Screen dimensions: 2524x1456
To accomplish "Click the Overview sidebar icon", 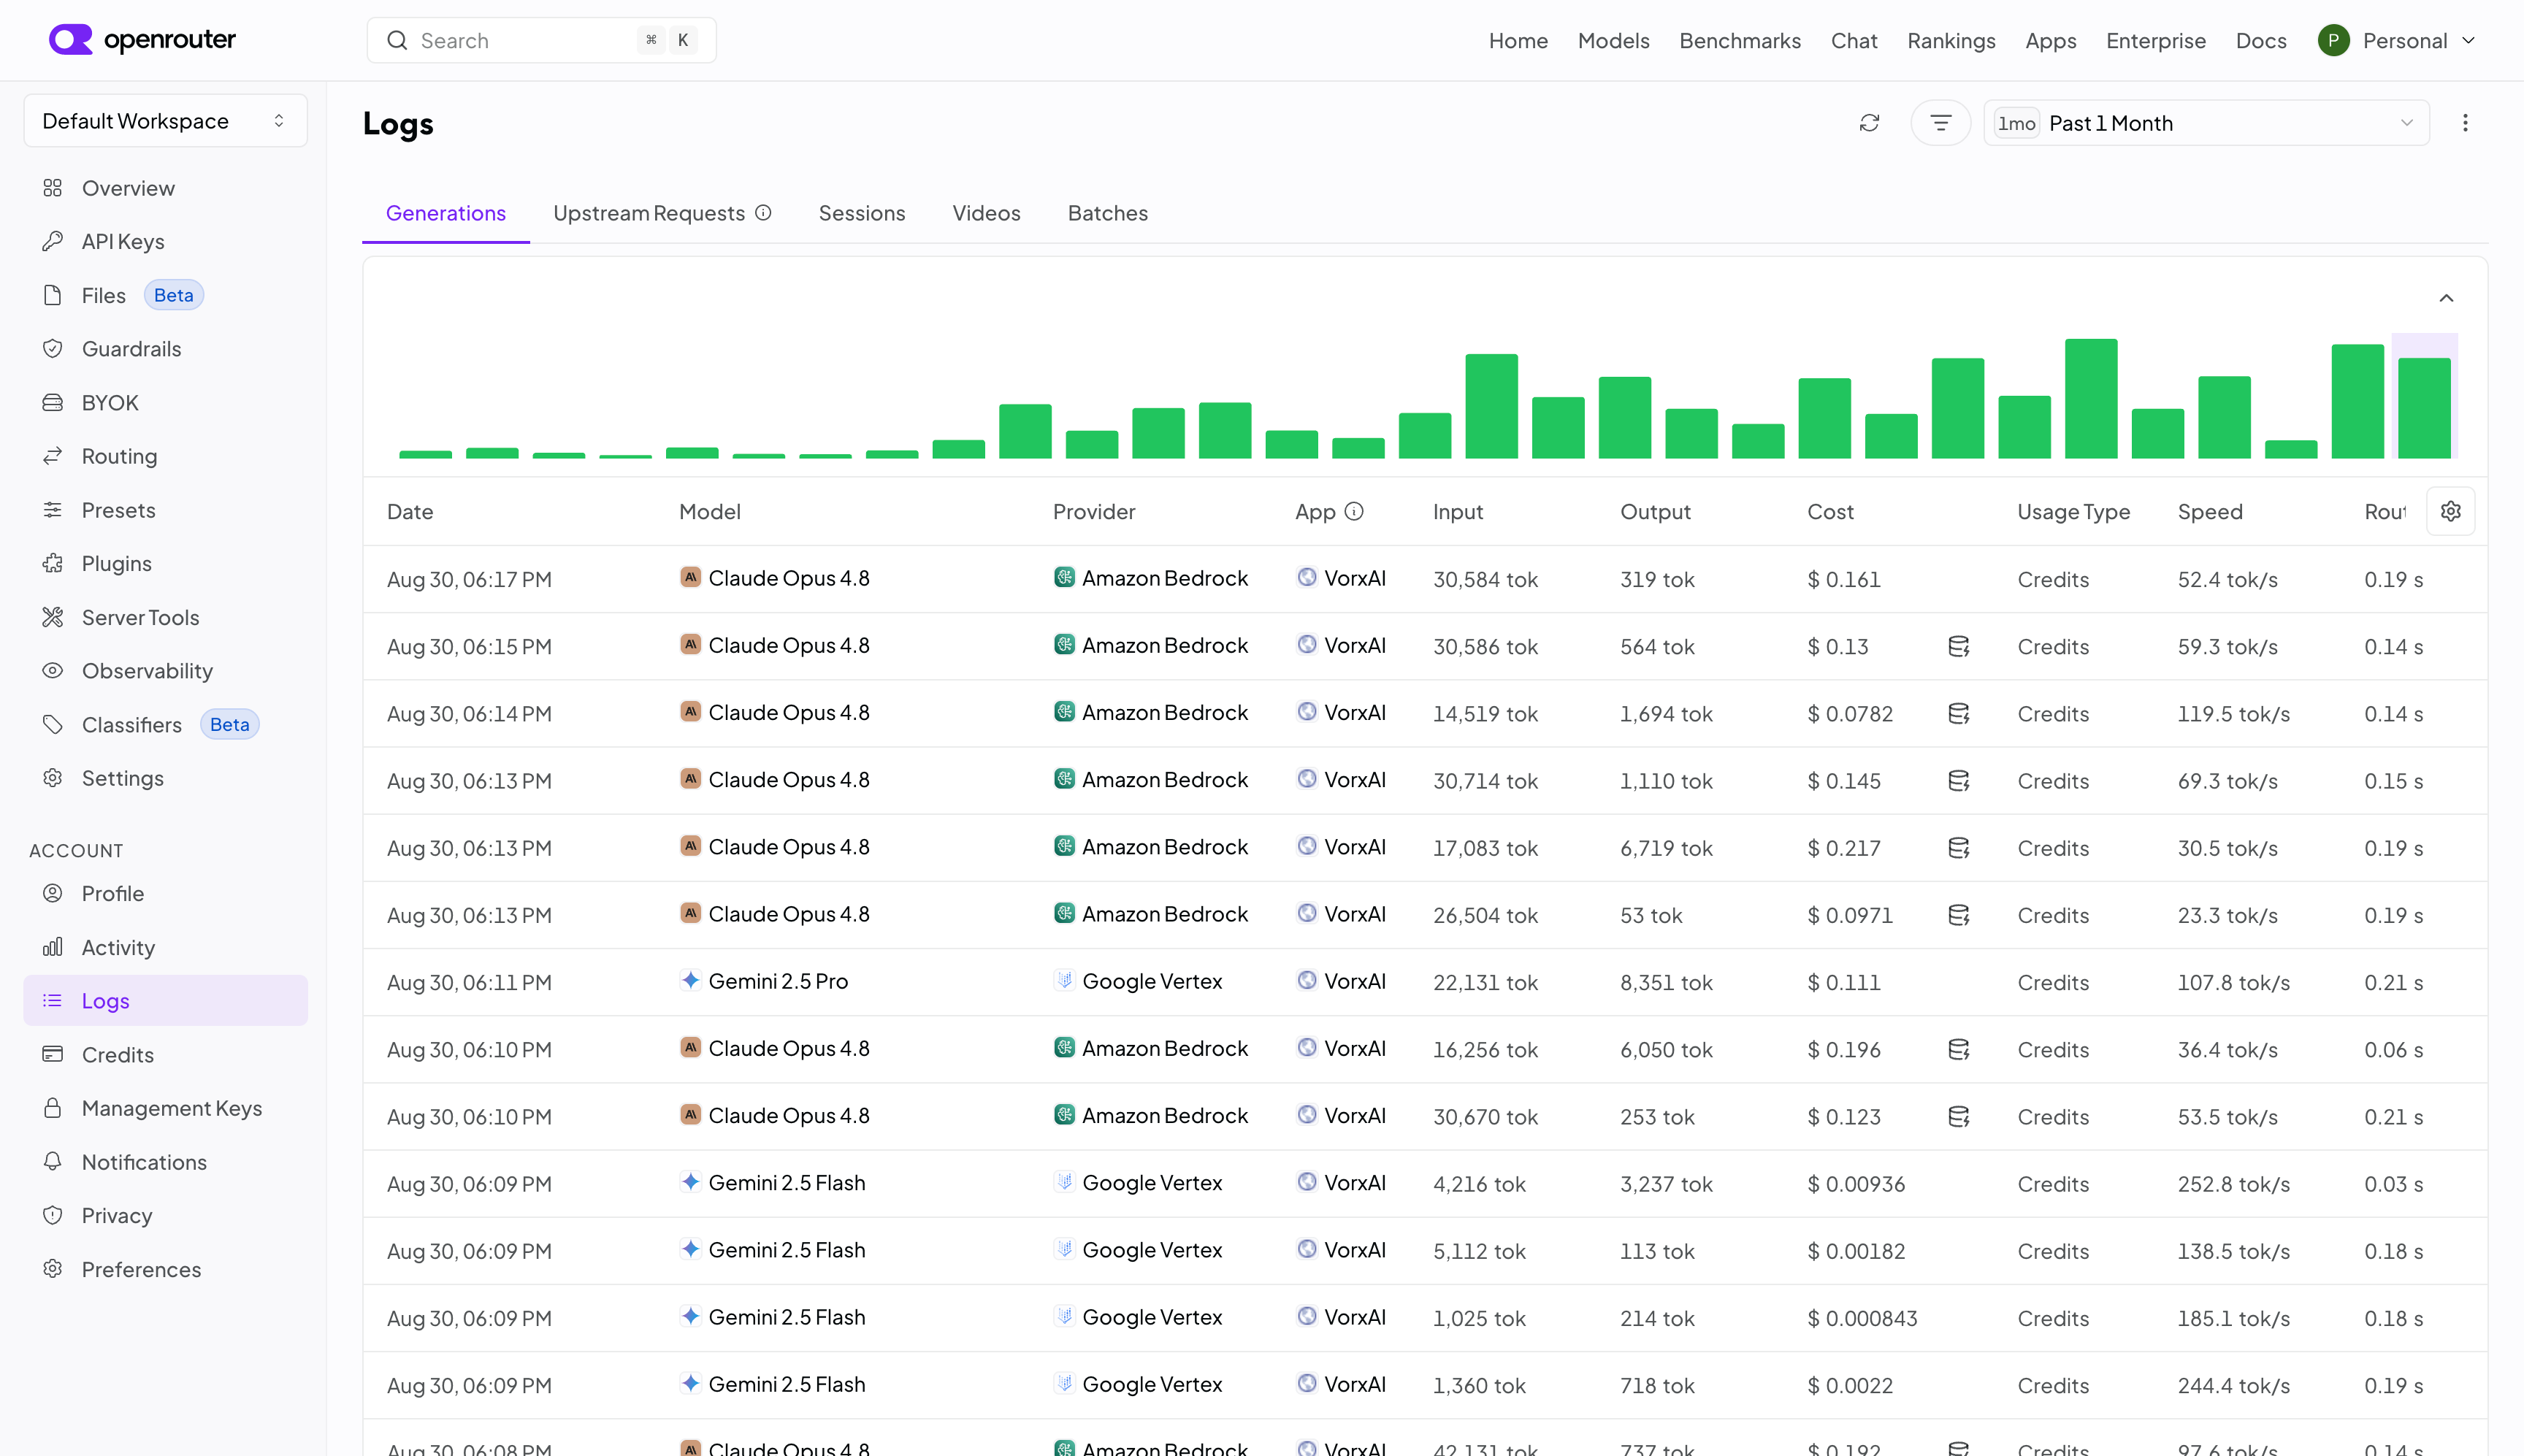I will click(x=53, y=188).
